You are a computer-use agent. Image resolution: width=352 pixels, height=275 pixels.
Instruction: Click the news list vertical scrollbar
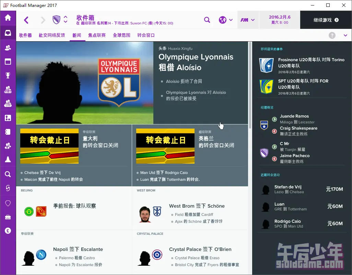pos(250,85)
